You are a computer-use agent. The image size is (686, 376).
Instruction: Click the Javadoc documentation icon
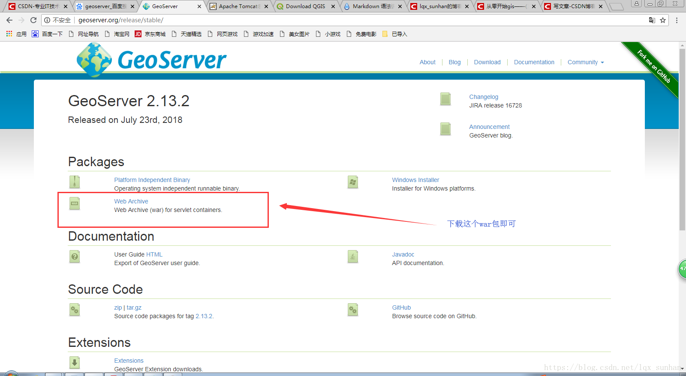(353, 257)
